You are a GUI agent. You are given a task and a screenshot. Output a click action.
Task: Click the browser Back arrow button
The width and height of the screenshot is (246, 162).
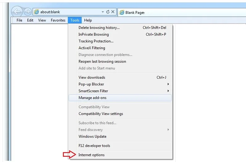click(17, 11)
